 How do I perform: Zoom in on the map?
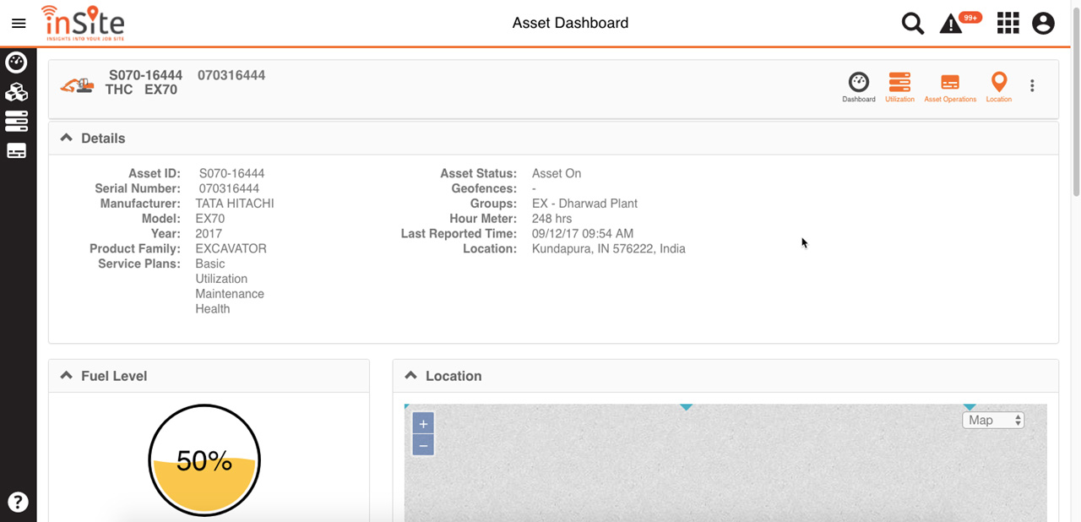pyautogui.click(x=423, y=424)
